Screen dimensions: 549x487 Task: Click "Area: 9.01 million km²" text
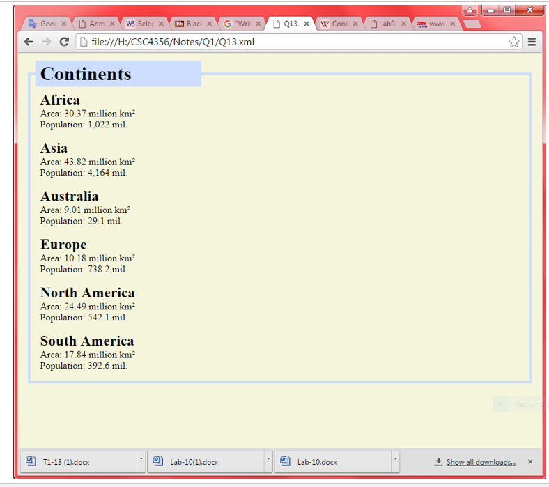pyautogui.click(x=85, y=210)
